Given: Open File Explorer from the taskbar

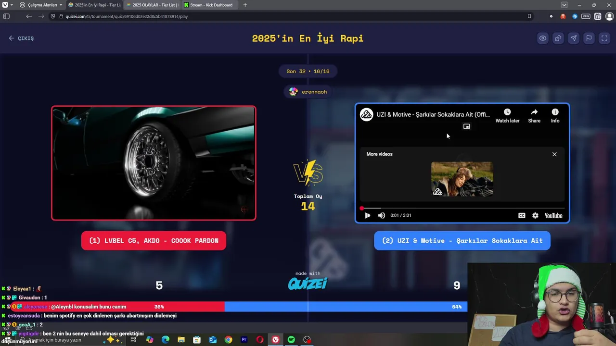Looking at the screenshot, I should point(181,340).
